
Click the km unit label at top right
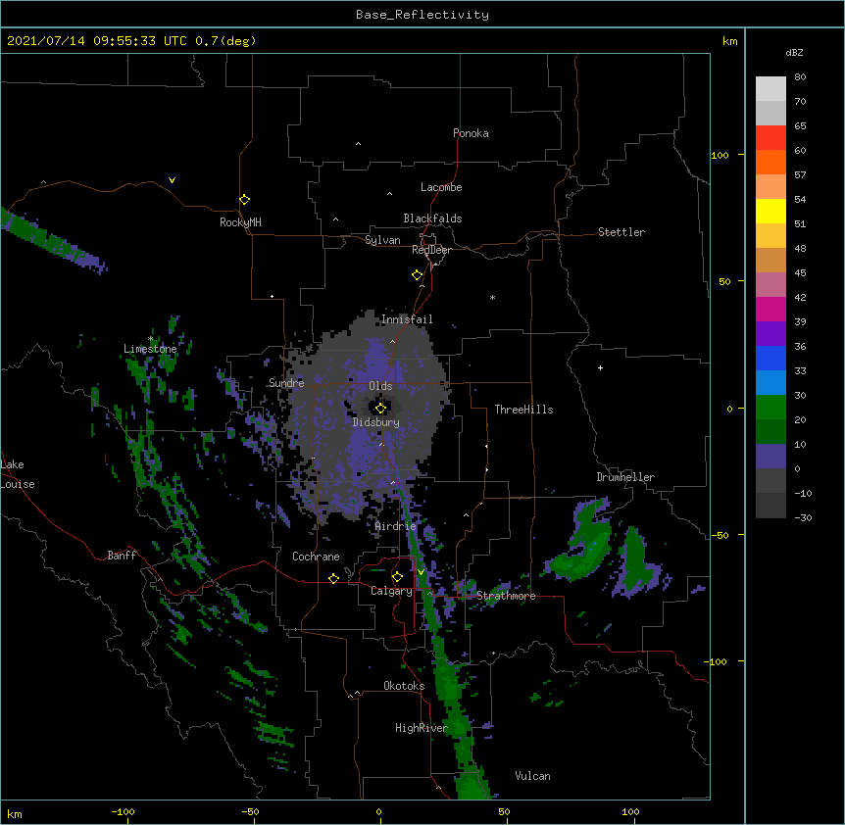tap(729, 41)
